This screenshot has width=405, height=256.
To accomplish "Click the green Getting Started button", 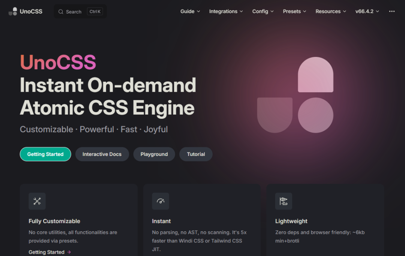I will pos(45,154).
